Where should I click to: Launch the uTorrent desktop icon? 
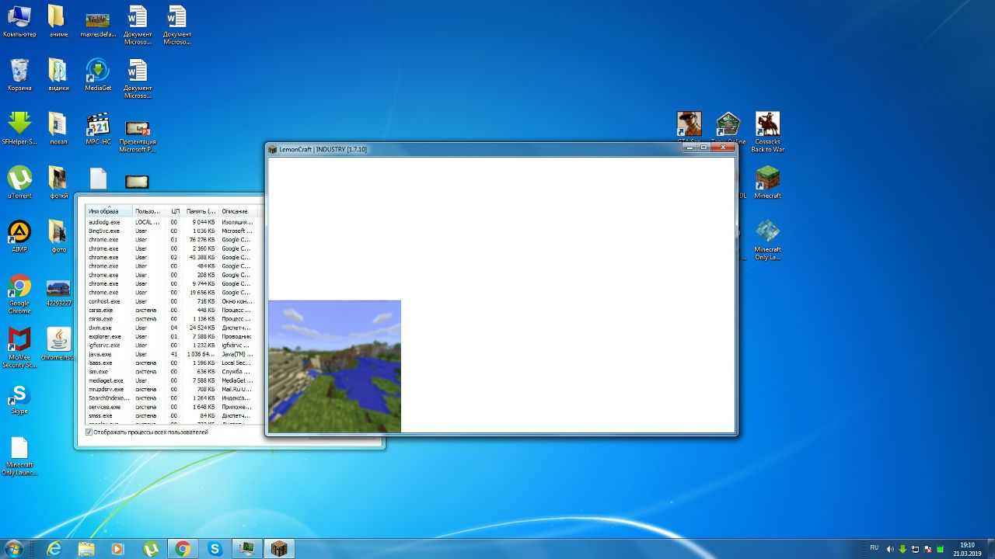(x=19, y=179)
